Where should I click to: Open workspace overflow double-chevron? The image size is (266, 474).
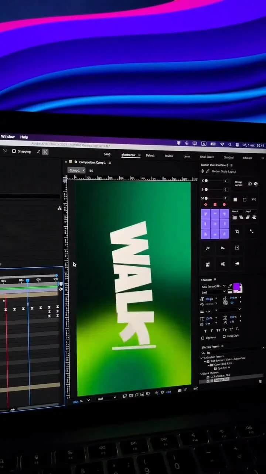tap(263, 158)
